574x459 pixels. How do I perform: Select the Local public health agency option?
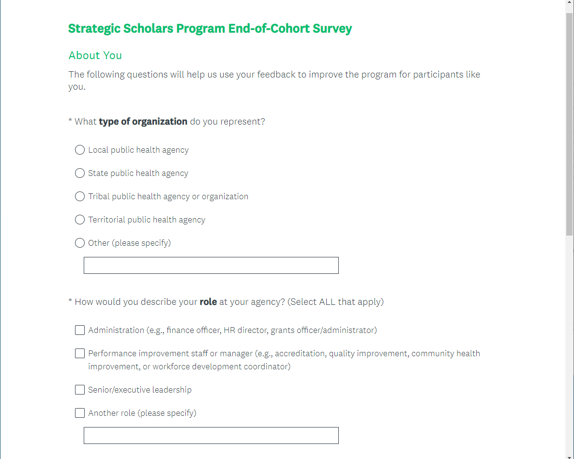point(80,150)
